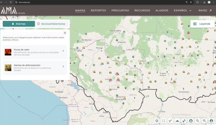Screen dimensions: 216x125
Task: Open the map layers stack icon
Action: click(157, 121)
